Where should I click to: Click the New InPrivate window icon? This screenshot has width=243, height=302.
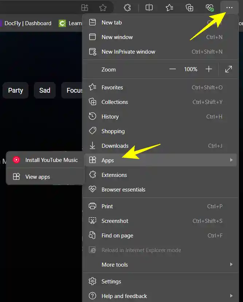tap(93, 52)
